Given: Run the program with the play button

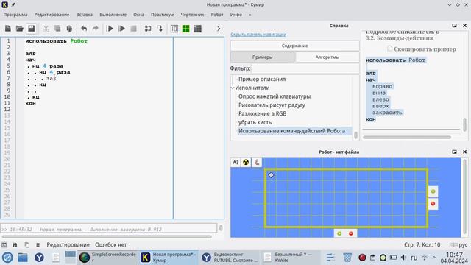Looking at the screenshot, I should [110, 29].
